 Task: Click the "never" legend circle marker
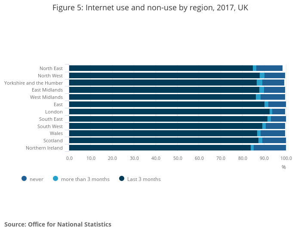coord(24,179)
